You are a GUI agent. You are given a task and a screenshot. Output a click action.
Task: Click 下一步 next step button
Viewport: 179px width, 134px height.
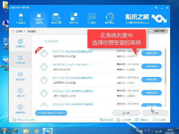[x=155, y=113]
